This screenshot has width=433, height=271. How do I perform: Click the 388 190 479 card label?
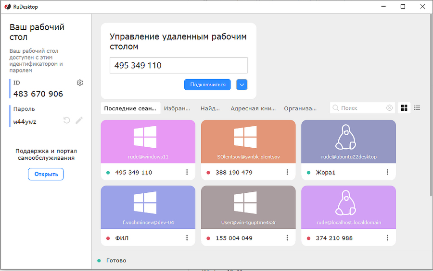pyautogui.click(x=234, y=172)
